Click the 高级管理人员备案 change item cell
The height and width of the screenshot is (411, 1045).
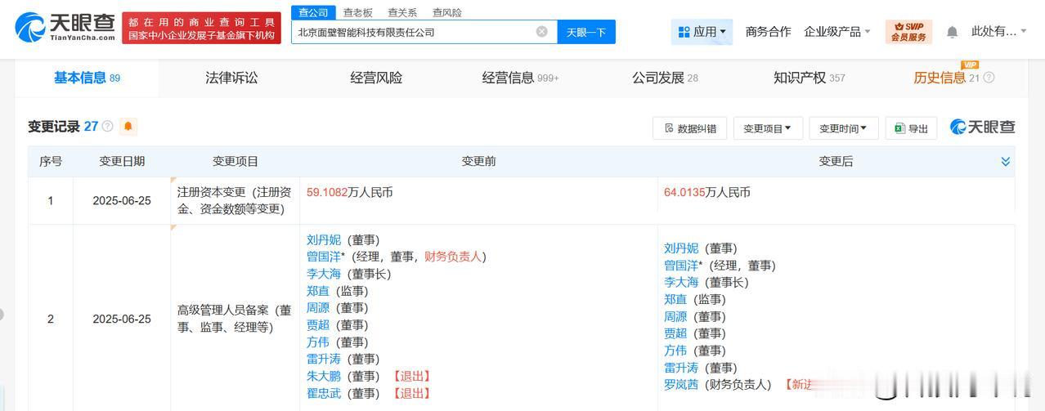tap(234, 319)
